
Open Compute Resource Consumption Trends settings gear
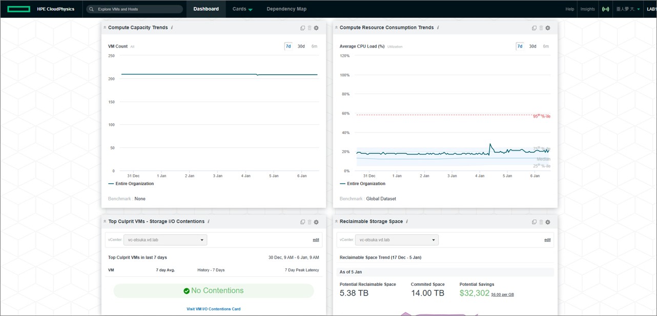pos(548,28)
